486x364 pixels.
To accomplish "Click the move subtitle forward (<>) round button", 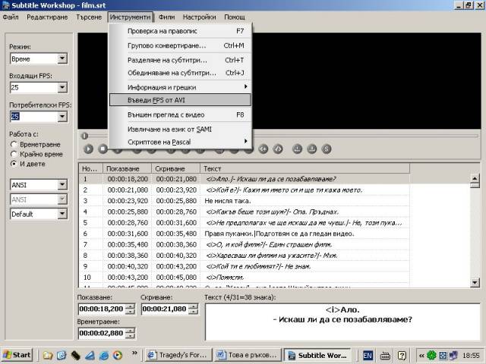I will (278, 149).
